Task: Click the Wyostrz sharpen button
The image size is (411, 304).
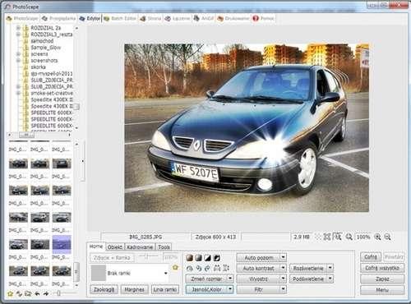Action: click(259, 279)
